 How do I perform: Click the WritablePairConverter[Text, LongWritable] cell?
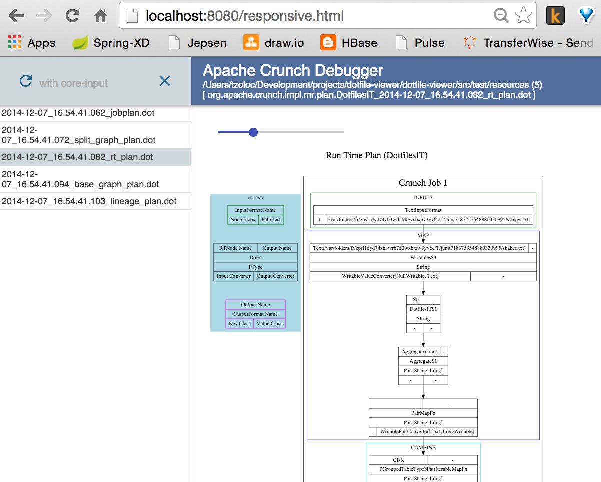point(427,432)
